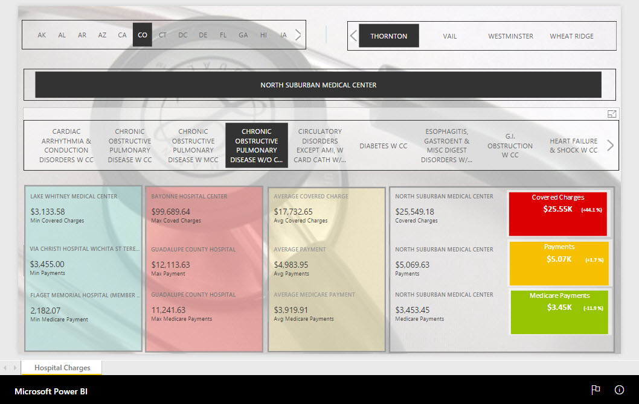This screenshot has width=639, height=404.
Task: Select state FL
Action: coord(223,35)
